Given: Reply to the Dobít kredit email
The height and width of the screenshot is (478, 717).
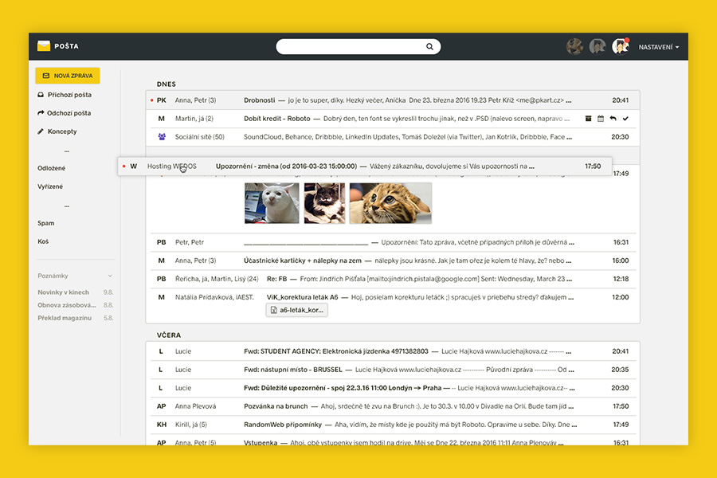Looking at the screenshot, I should point(613,119).
